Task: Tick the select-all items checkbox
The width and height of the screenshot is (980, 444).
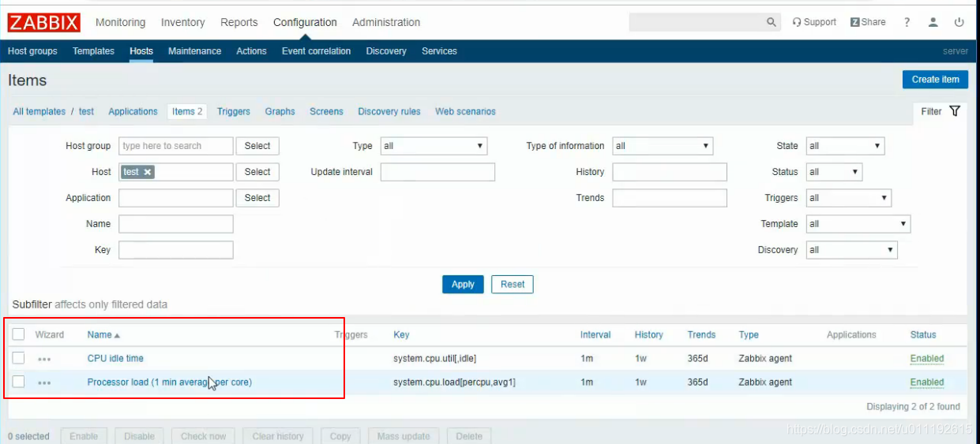Action: click(x=18, y=334)
